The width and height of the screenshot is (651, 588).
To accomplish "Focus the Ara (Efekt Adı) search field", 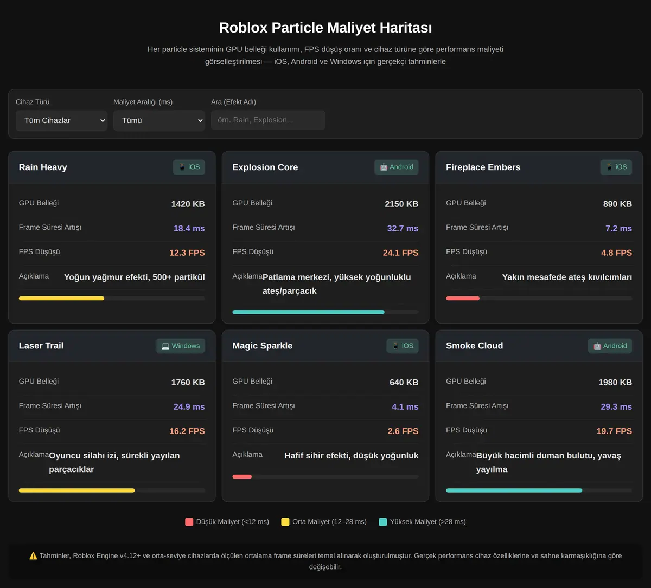I will coord(268,120).
